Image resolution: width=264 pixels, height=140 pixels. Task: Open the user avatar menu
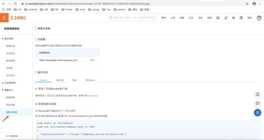click(x=259, y=18)
